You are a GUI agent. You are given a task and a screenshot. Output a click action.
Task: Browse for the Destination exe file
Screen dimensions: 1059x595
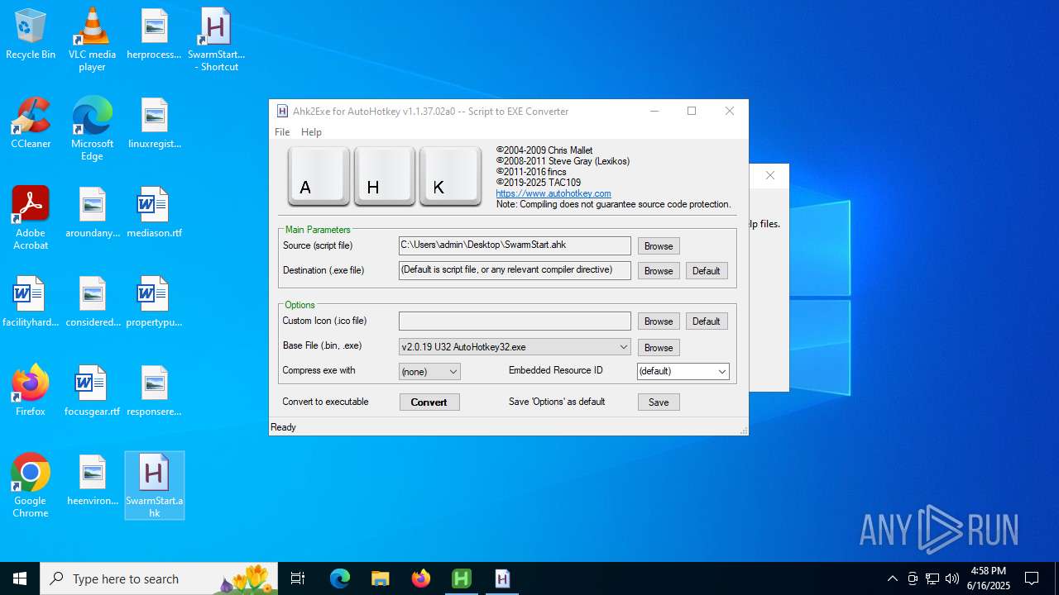pos(659,271)
